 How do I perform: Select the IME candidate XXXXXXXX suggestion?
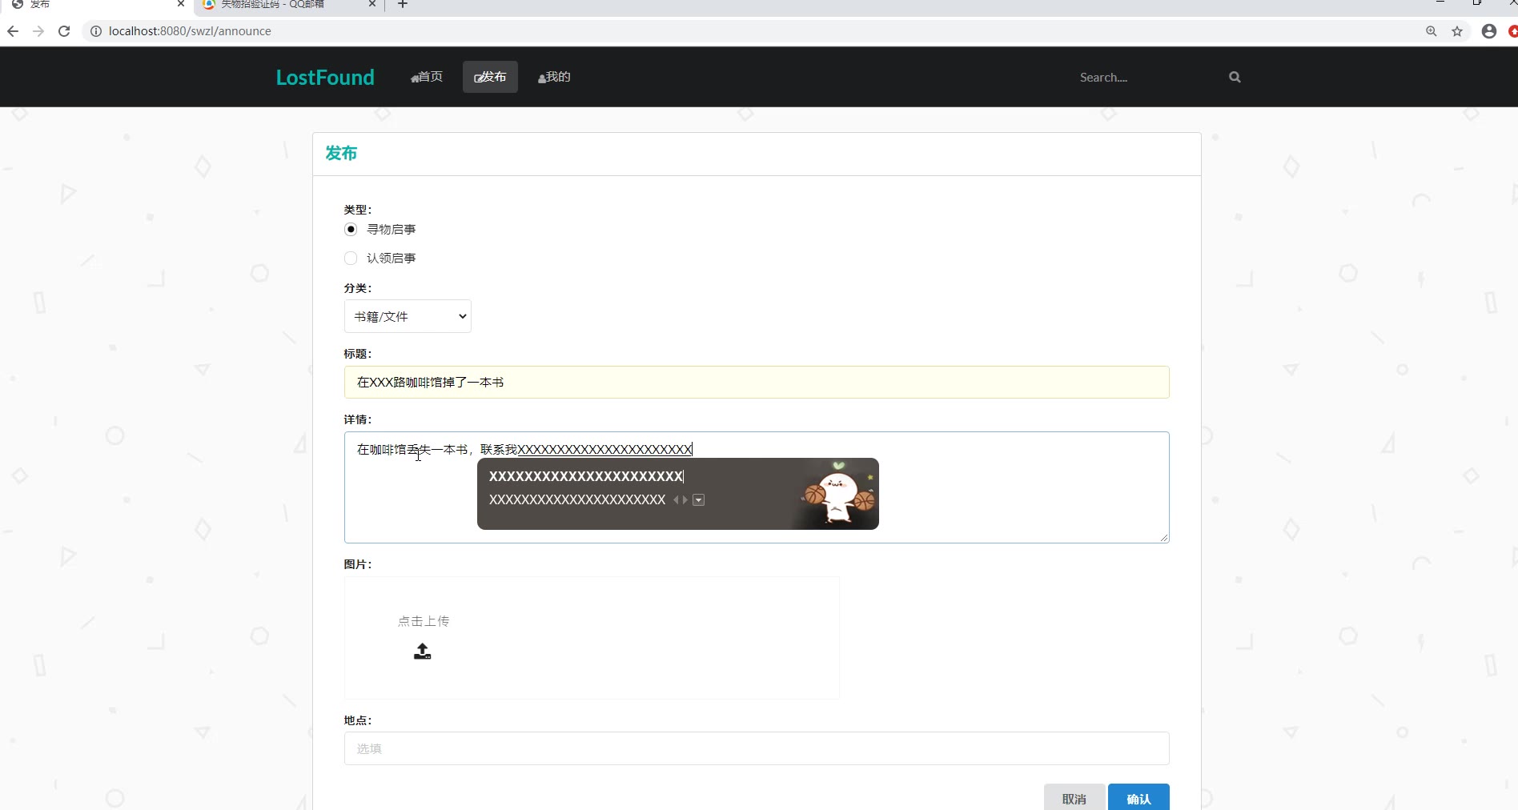[x=577, y=500]
